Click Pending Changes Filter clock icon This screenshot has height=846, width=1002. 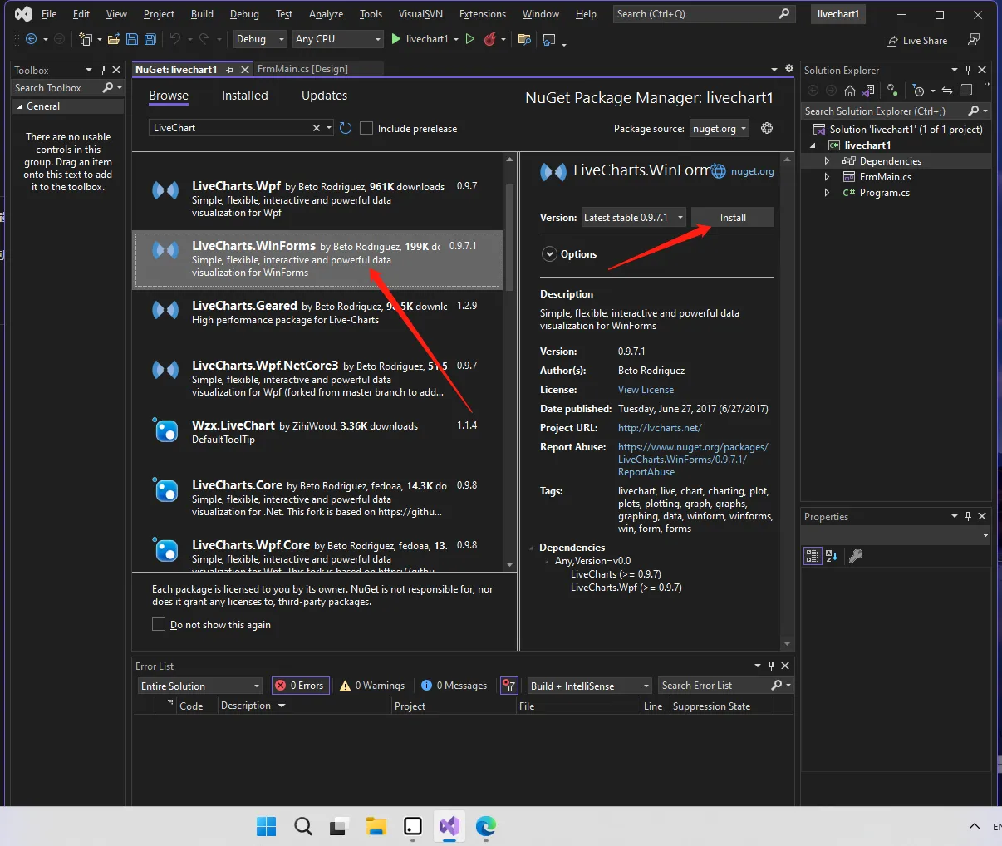[x=919, y=91]
